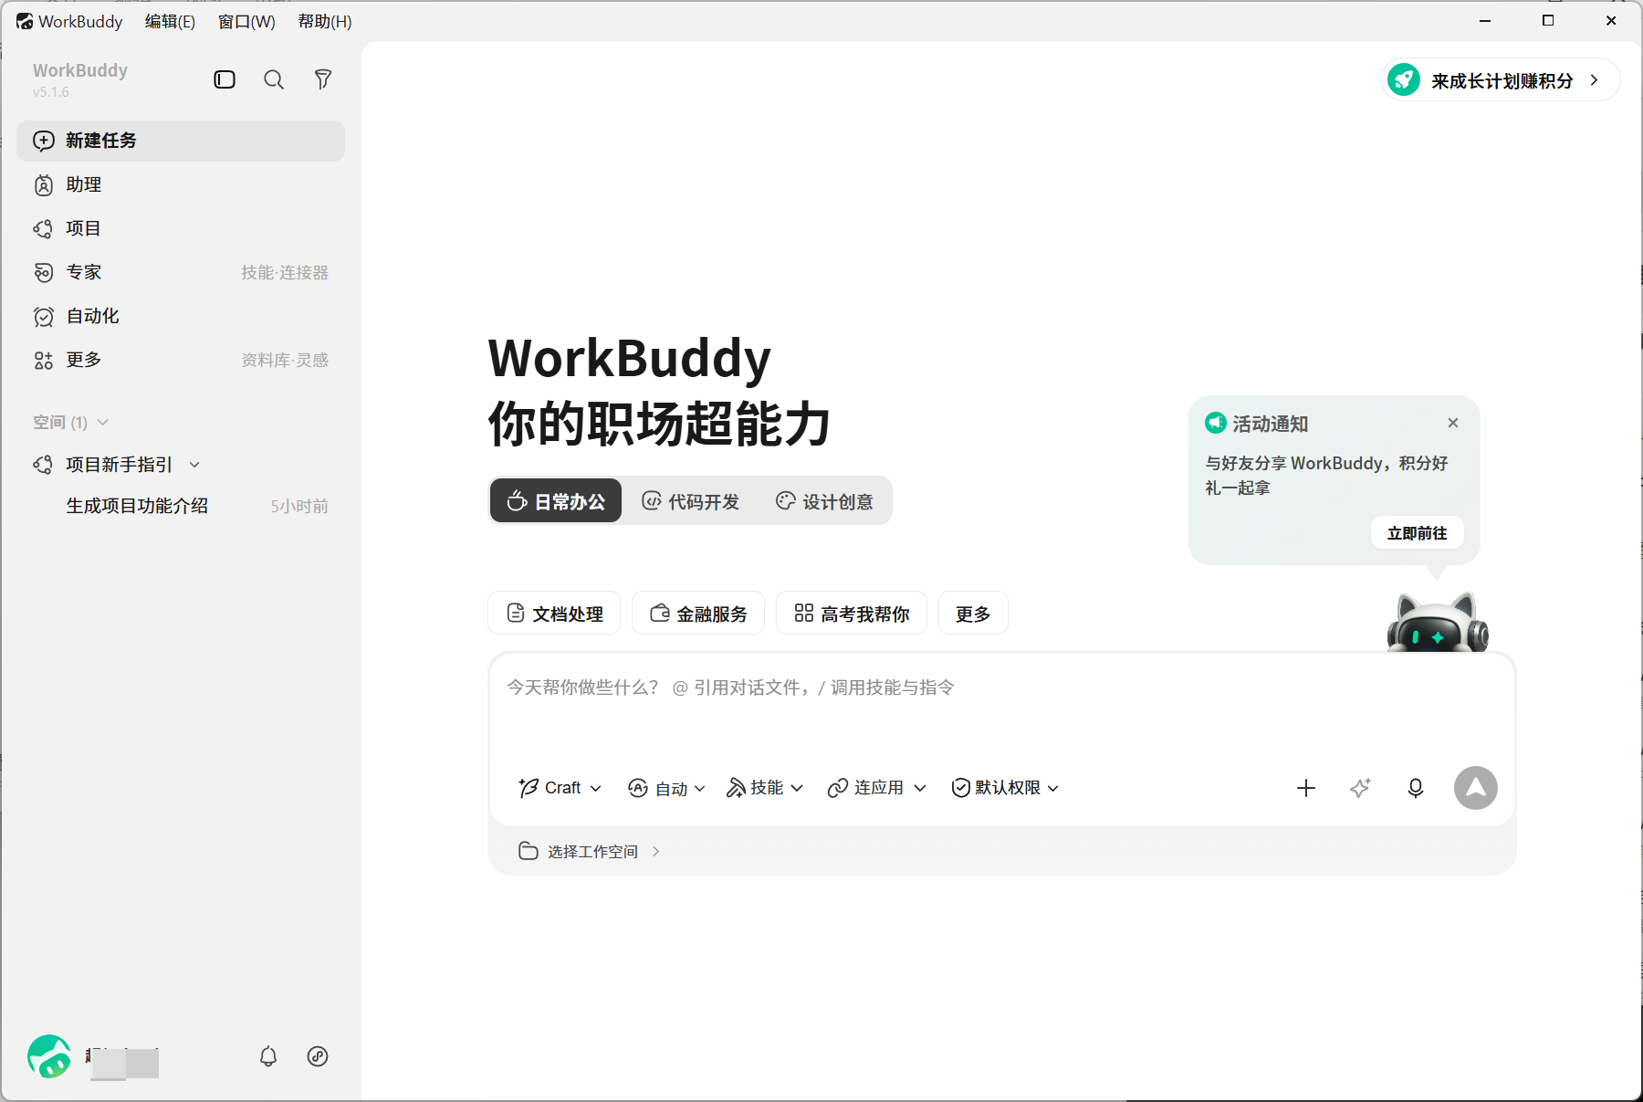The height and width of the screenshot is (1102, 1643).
Task: Add attachment with the plus icon
Action: coord(1306,788)
